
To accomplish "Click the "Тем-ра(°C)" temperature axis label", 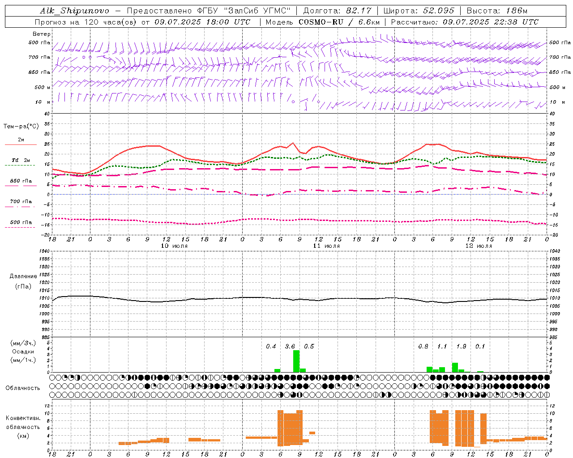I will coord(21,127).
